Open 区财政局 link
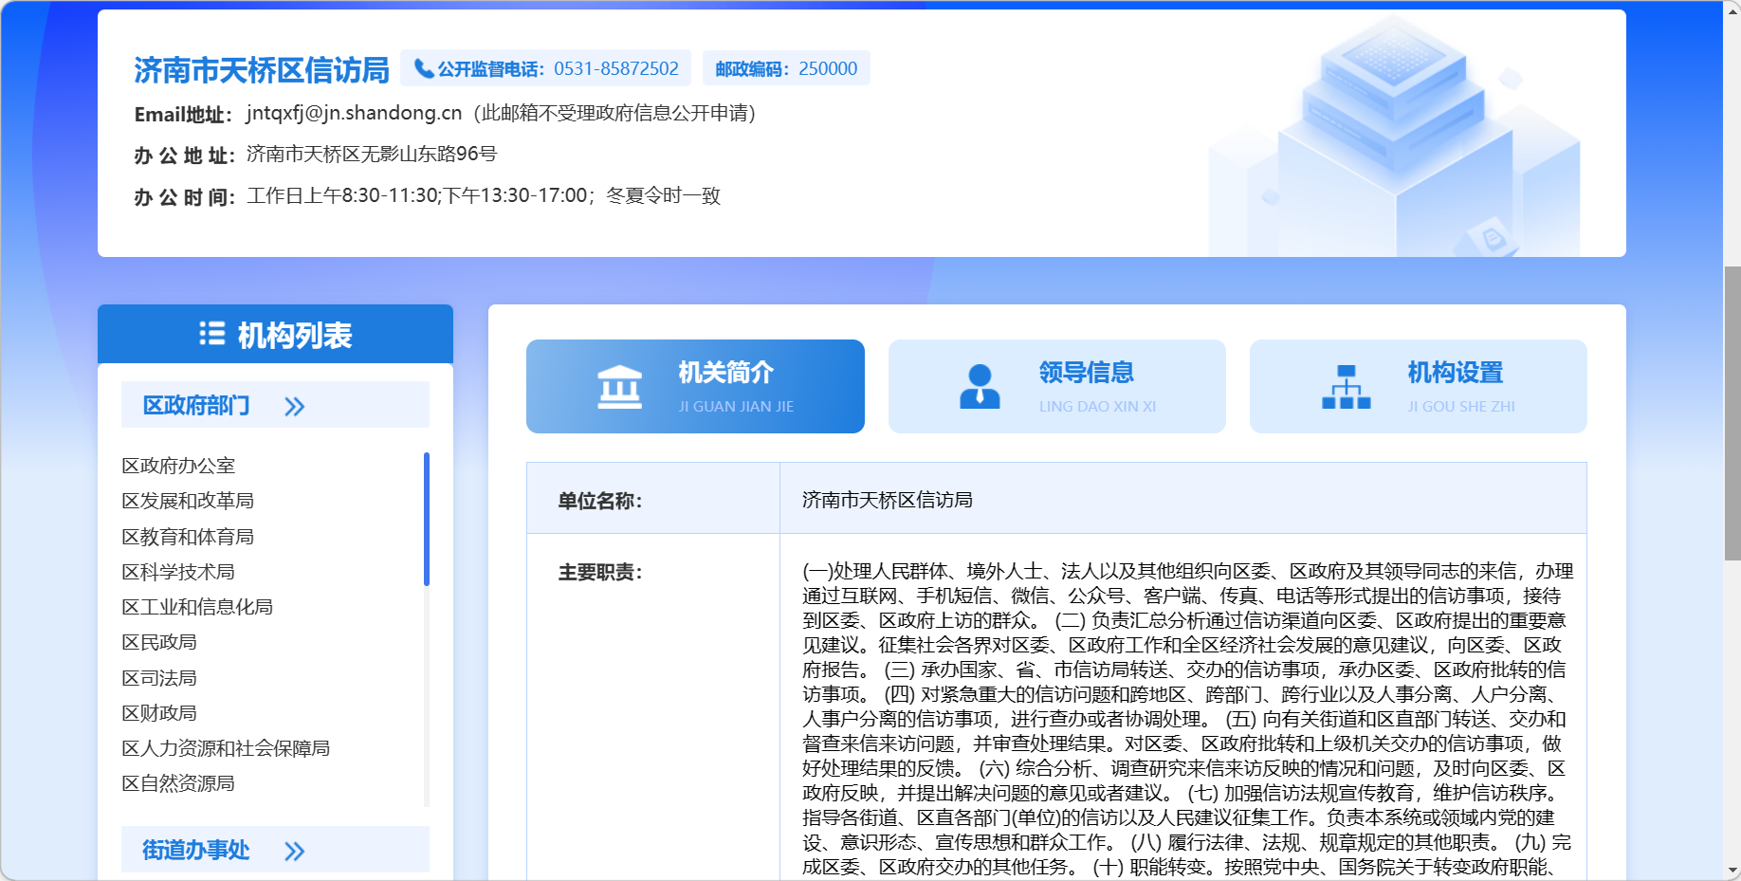Screen dimensions: 1741x881 159,713
